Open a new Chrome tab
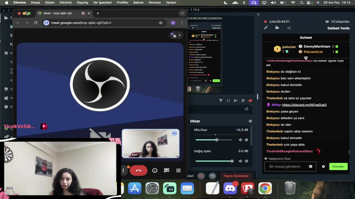The image size is (355, 199). (x=98, y=13)
